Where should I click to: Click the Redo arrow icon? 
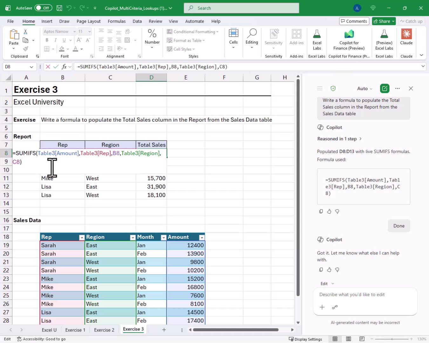point(82,8)
